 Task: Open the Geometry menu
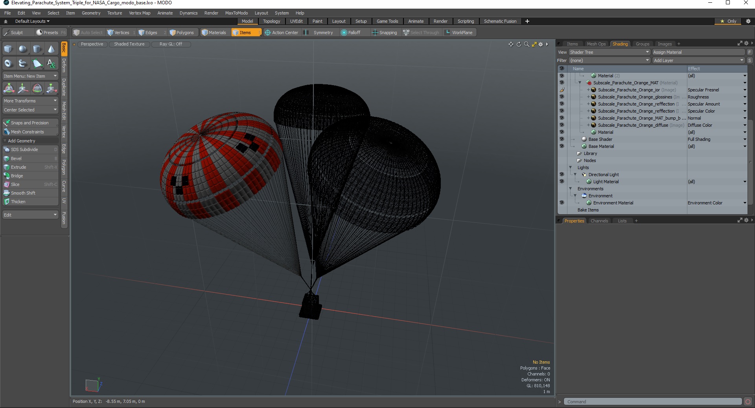[x=91, y=13]
